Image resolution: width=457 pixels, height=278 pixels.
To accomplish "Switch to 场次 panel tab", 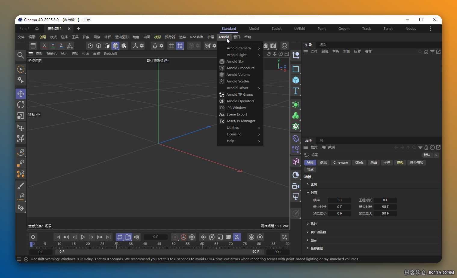I will [323, 45].
